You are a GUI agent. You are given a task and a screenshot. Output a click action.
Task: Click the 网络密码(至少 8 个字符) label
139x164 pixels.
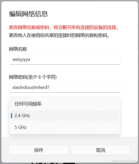[x=33, y=77]
